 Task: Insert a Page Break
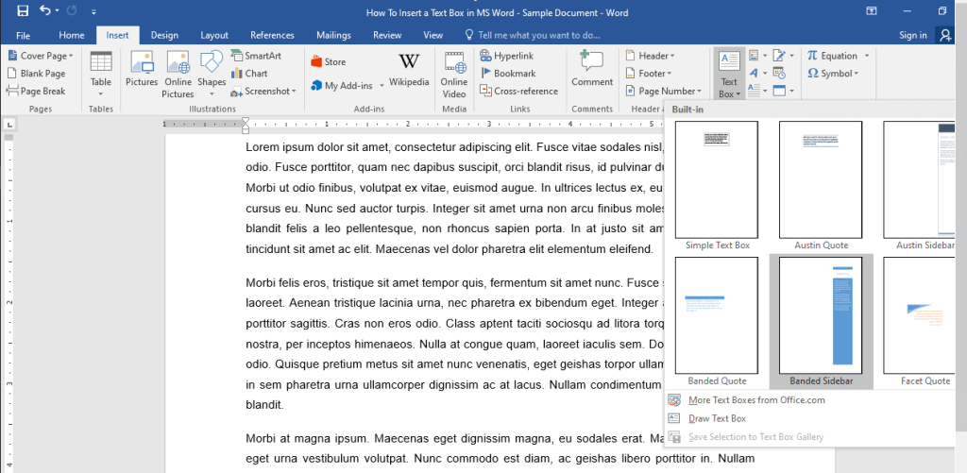[36, 92]
